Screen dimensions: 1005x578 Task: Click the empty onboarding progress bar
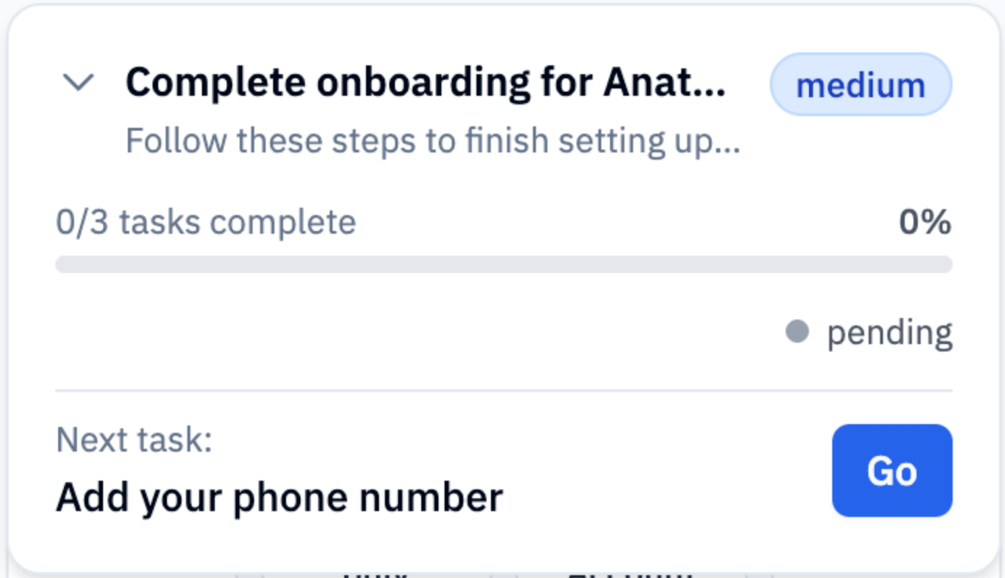click(x=503, y=264)
